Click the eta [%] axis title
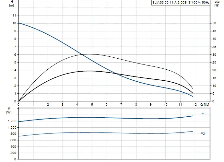Image resolution: width=224 pixels, height=162 pixels. pyautogui.click(x=217, y=4)
